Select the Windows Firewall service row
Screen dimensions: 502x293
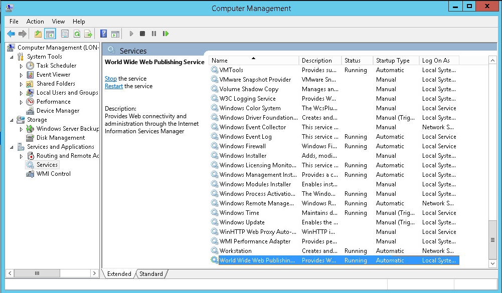[334, 146]
